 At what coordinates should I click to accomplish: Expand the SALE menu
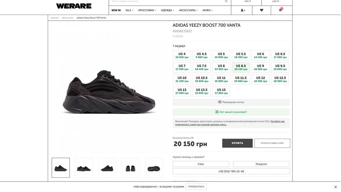pyautogui.click(x=129, y=10)
